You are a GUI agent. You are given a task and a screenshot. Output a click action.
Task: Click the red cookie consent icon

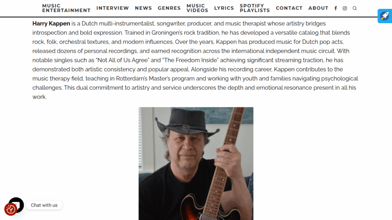pos(10,210)
